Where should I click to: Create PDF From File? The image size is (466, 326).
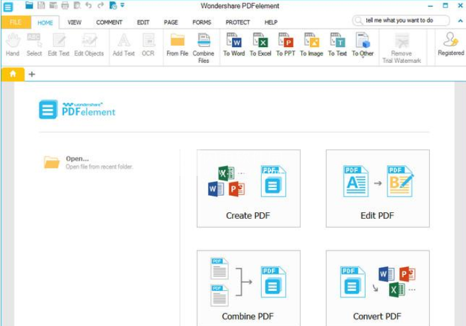click(x=177, y=45)
